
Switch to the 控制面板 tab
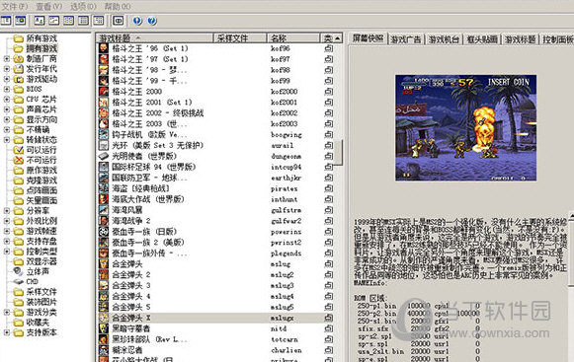557,39
